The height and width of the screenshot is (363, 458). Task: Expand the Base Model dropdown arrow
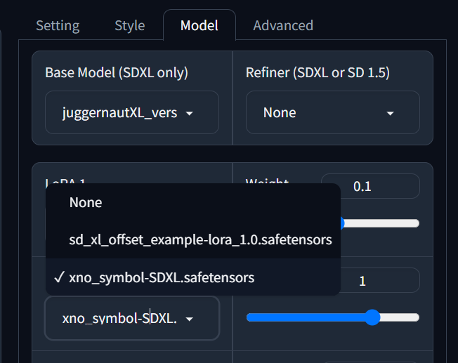[x=189, y=113]
